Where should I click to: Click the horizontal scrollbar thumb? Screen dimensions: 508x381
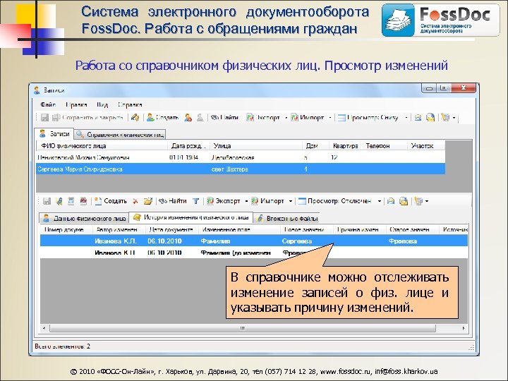coord(242,328)
